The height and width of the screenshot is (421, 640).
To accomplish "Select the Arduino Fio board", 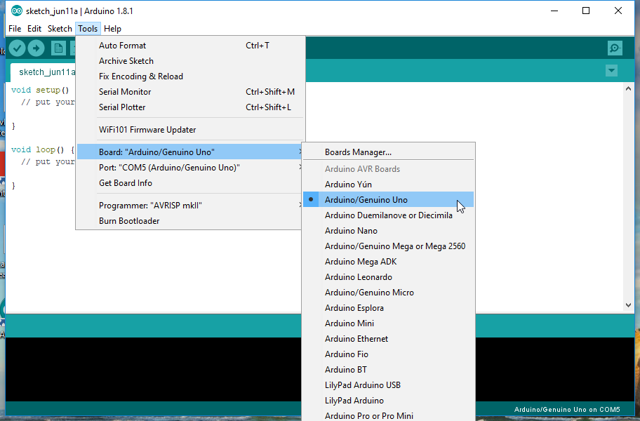I will tap(388, 354).
